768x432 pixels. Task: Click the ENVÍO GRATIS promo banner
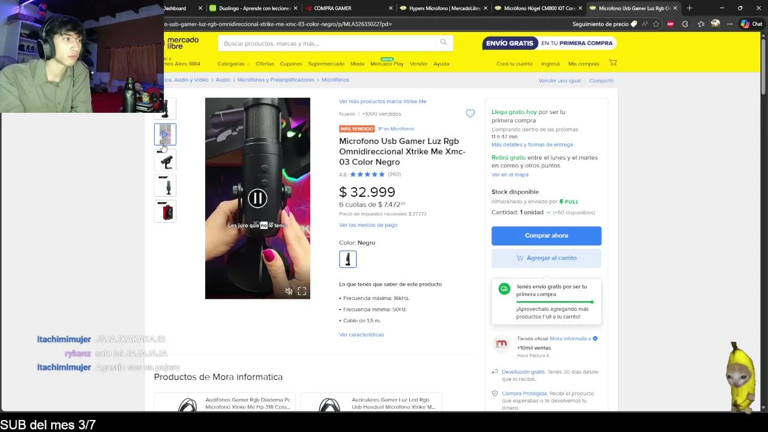(x=549, y=43)
